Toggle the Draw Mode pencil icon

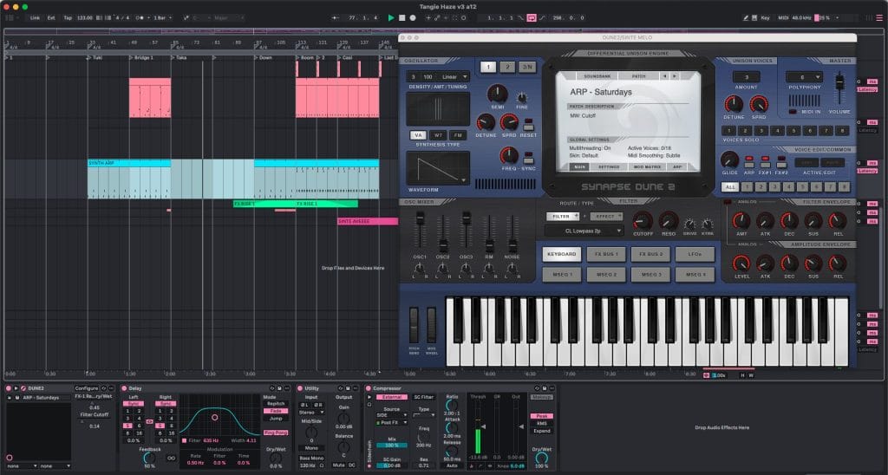click(x=746, y=17)
